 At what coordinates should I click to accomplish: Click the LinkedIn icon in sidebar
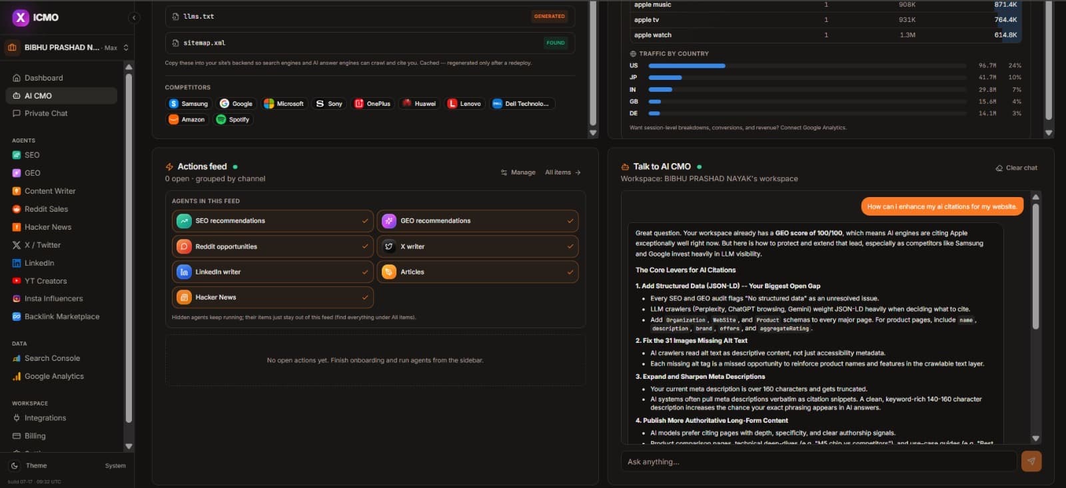pos(17,263)
